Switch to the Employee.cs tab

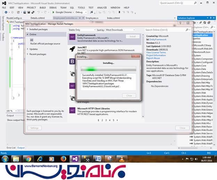92,18
